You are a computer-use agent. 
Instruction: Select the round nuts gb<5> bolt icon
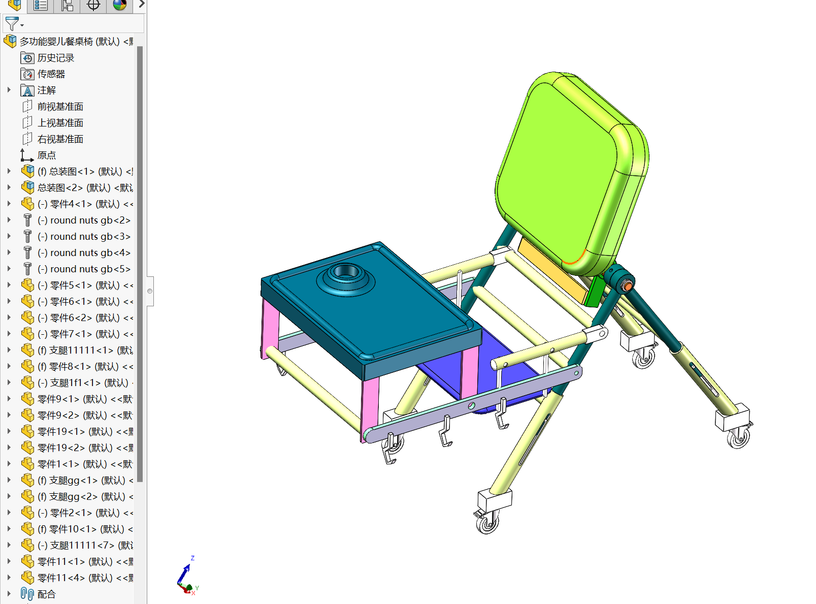(28, 269)
